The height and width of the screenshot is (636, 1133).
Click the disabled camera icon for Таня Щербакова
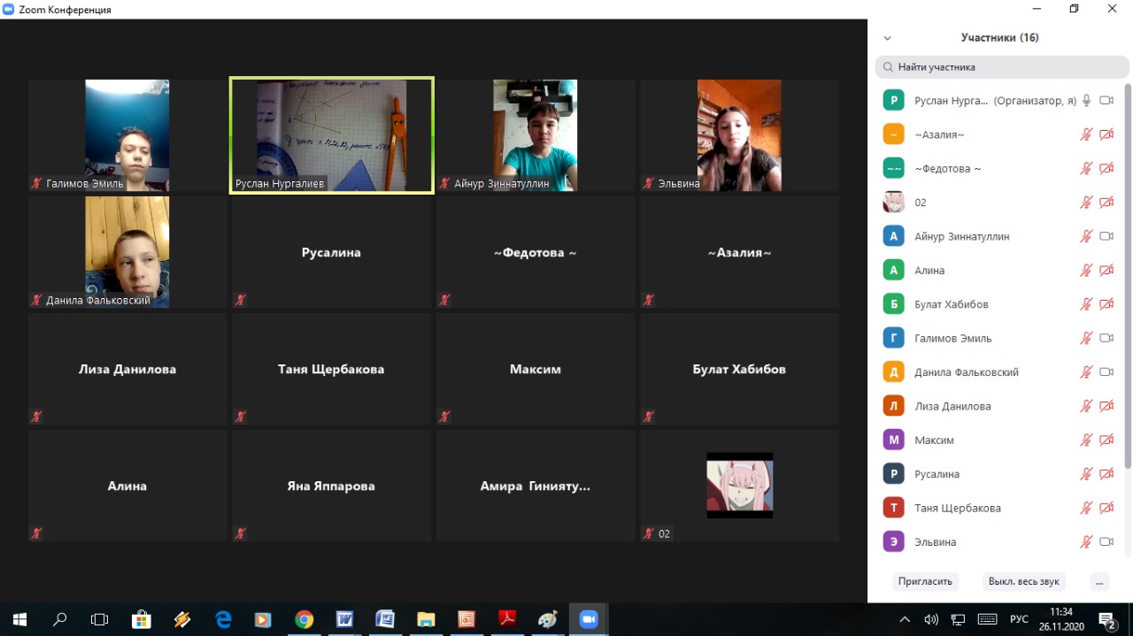(x=1106, y=508)
